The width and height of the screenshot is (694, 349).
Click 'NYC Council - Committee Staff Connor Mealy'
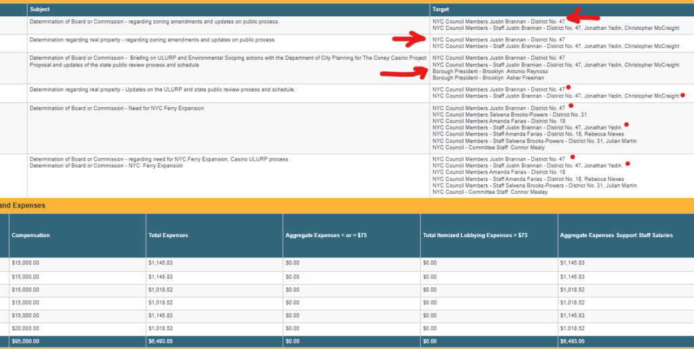(x=489, y=147)
